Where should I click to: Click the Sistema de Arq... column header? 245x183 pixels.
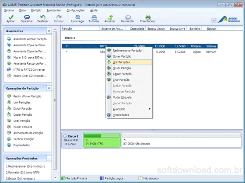coord(112,28)
